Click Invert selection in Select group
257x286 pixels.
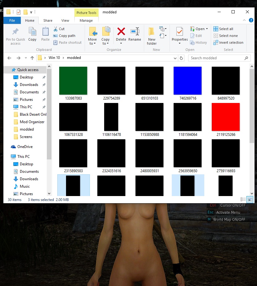click(x=228, y=42)
